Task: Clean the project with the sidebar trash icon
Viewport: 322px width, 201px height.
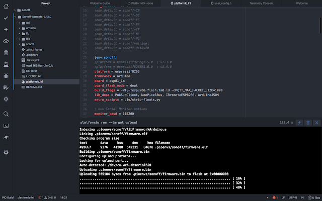Action: (6, 53)
